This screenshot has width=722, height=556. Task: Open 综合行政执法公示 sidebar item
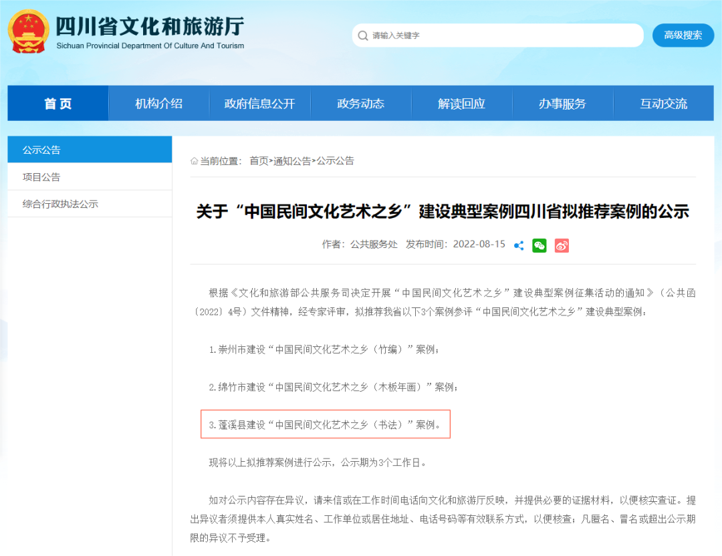[x=60, y=204]
